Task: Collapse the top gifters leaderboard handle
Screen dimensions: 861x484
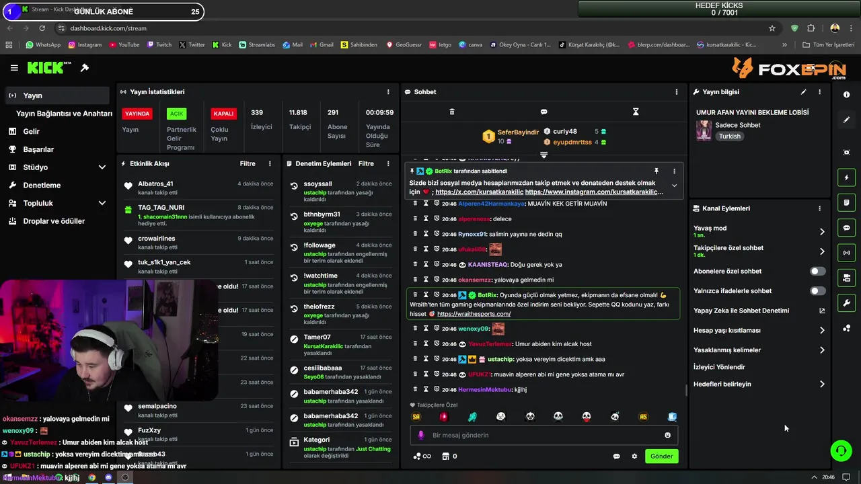Action: coord(544,155)
